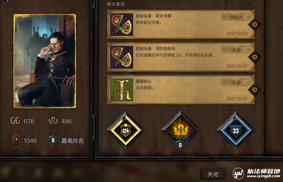The height and width of the screenshot is (182, 283).
Task: Click the 职业天梯 snake contract icon
Action: point(122,24)
